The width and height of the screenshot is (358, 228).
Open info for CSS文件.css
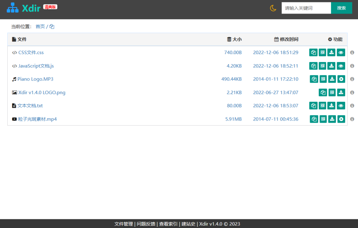(x=352, y=52)
